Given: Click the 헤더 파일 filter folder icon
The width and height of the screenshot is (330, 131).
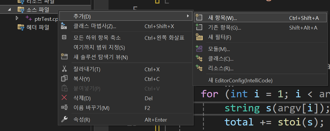Looking at the screenshot, I should (21, 27).
